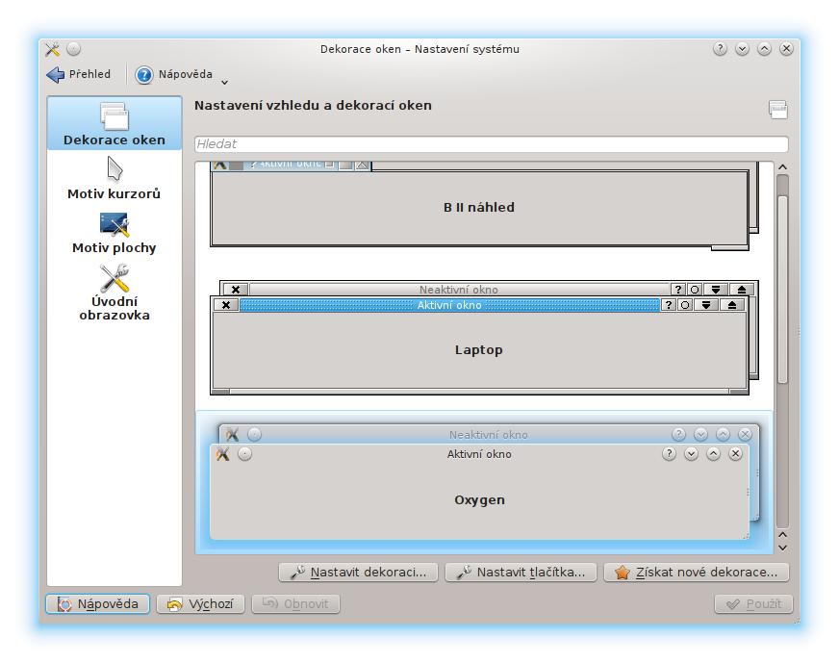Click the help button on Laptop inactive window preview
Image resolution: width=839 pixels, height=663 pixels.
(678, 290)
